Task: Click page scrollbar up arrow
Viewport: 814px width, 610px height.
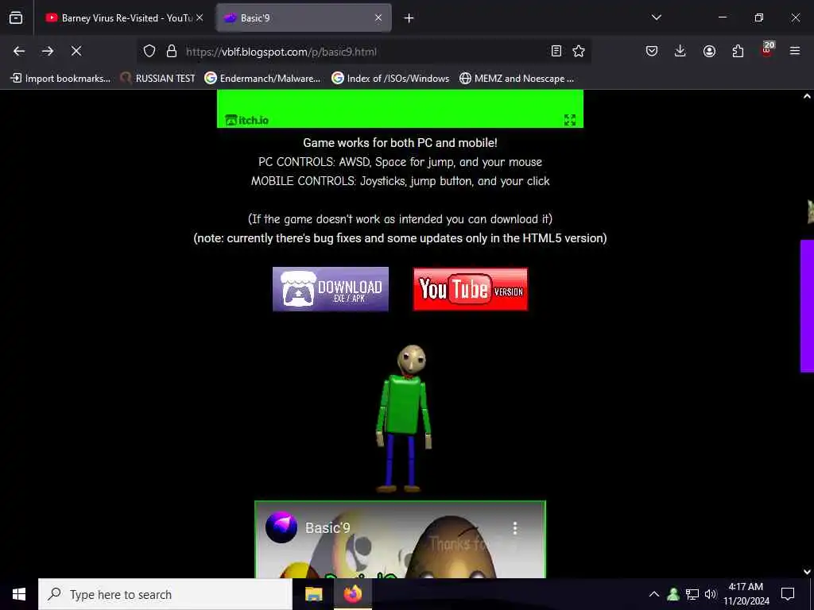Action: click(x=807, y=96)
